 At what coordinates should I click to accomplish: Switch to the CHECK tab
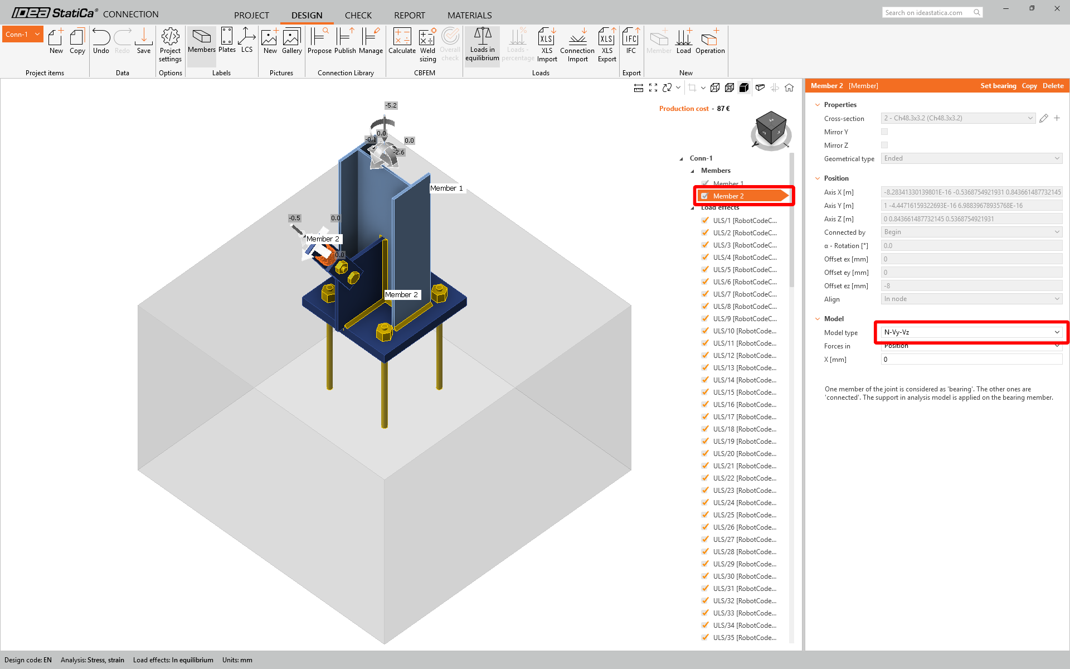pos(358,15)
